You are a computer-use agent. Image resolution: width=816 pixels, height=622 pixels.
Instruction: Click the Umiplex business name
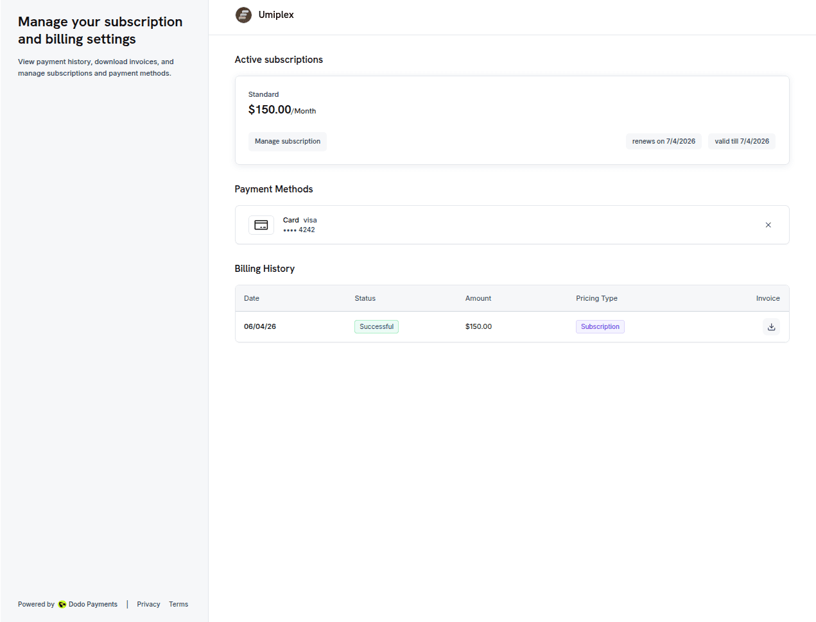(x=276, y=15)
